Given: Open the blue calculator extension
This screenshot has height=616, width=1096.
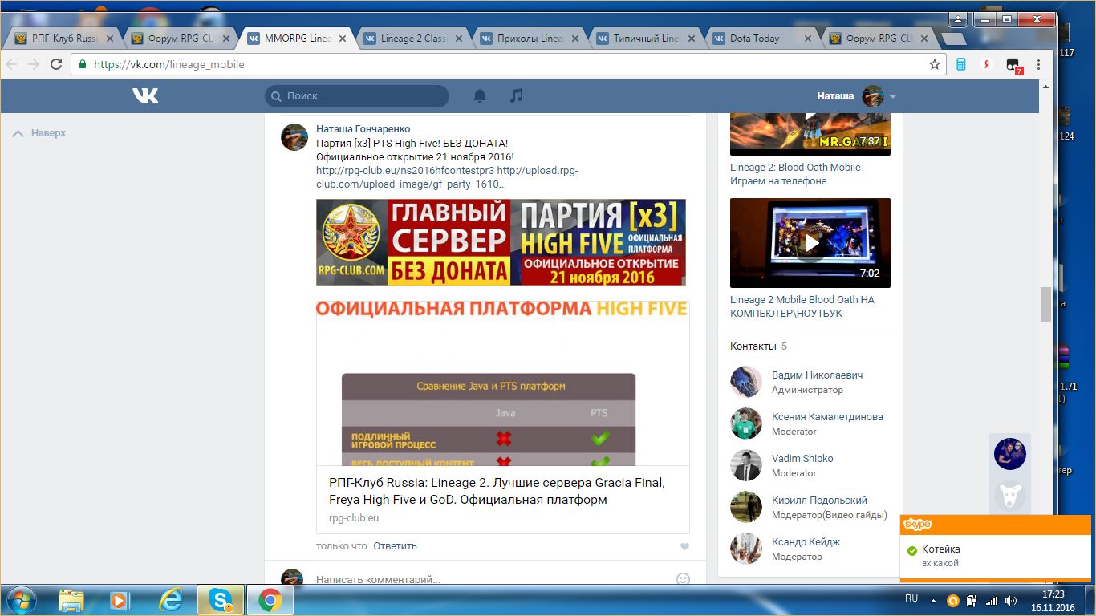Looking at the screenshot, I should click(x=961, y=64).
